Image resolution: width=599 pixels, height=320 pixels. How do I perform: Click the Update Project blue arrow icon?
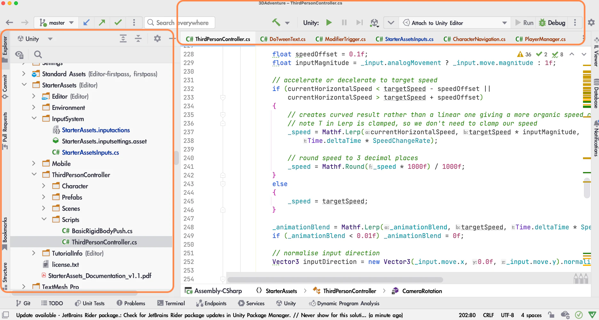86,23
